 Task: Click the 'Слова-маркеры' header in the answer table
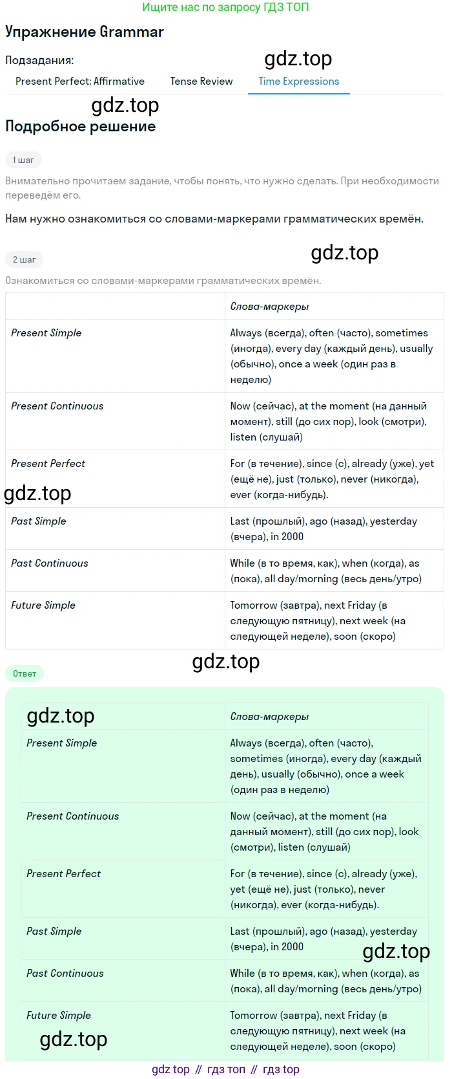[x=269, y=717]
